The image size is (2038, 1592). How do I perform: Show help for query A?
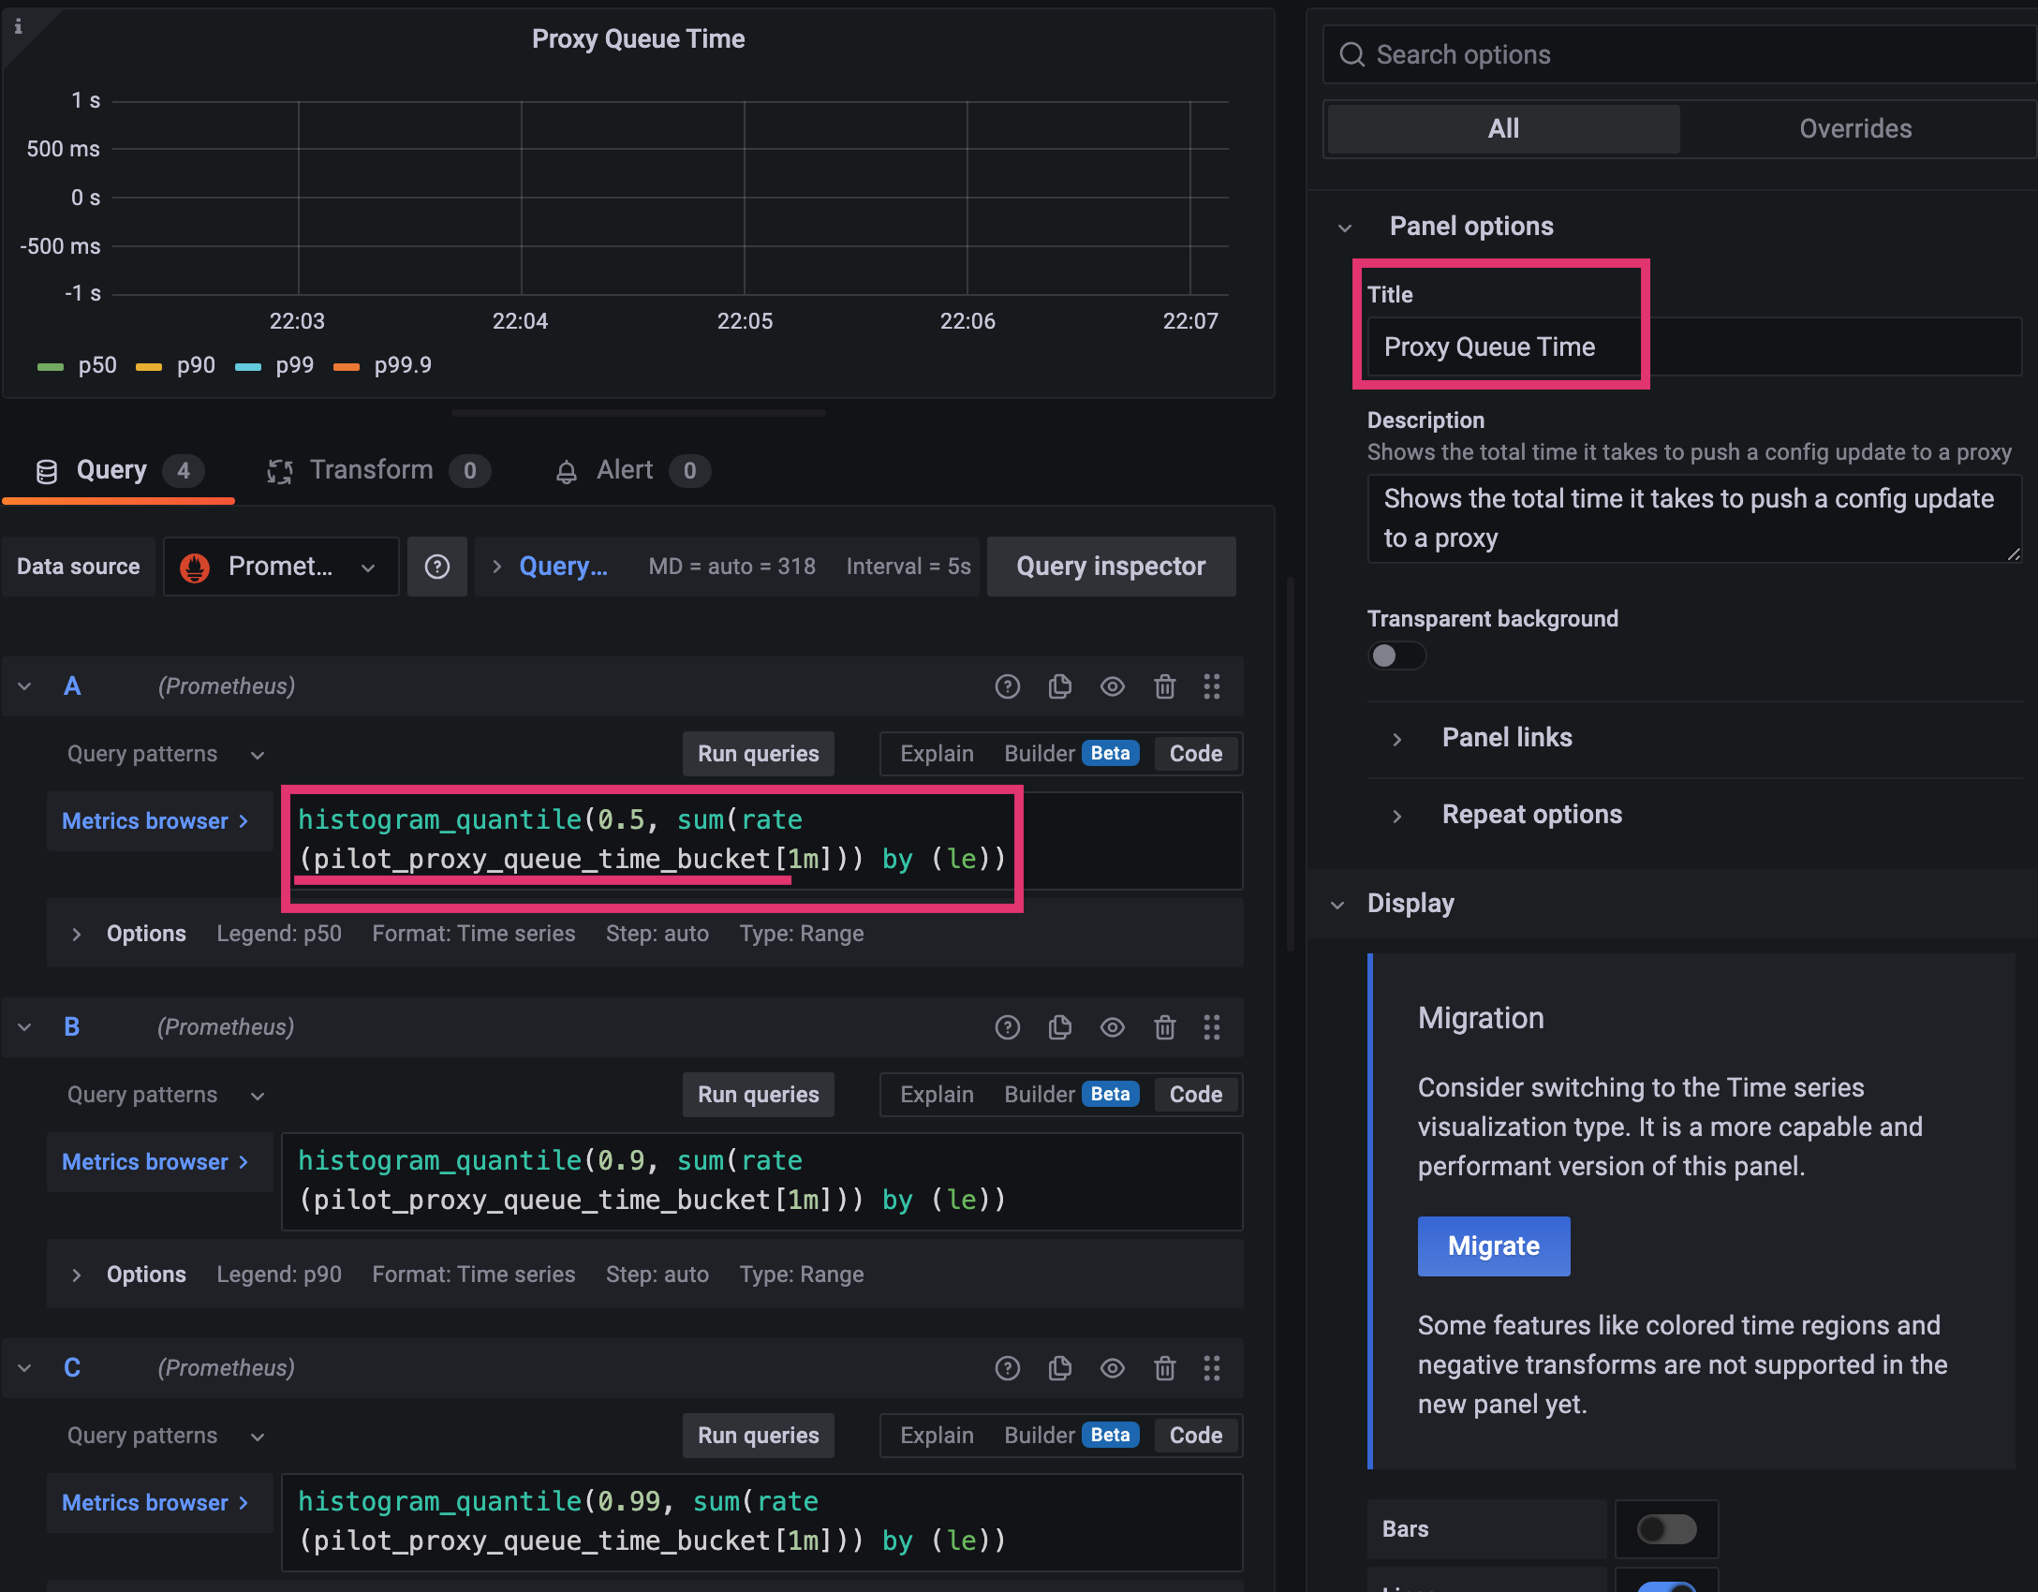pos(1008,686)
